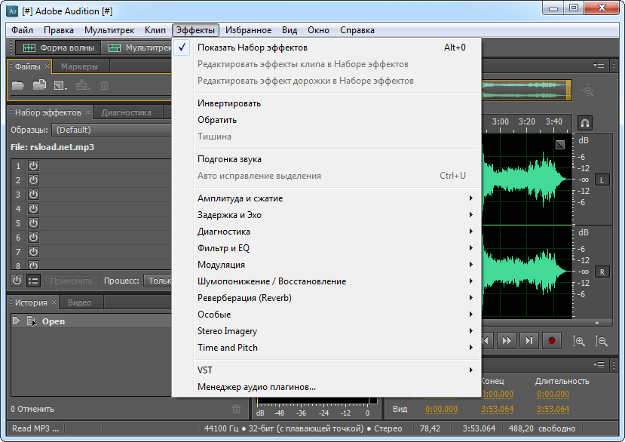The width and height of the screenshot is (625, 442).
Task: Select the Open entry in History
Action: (92, 321)
